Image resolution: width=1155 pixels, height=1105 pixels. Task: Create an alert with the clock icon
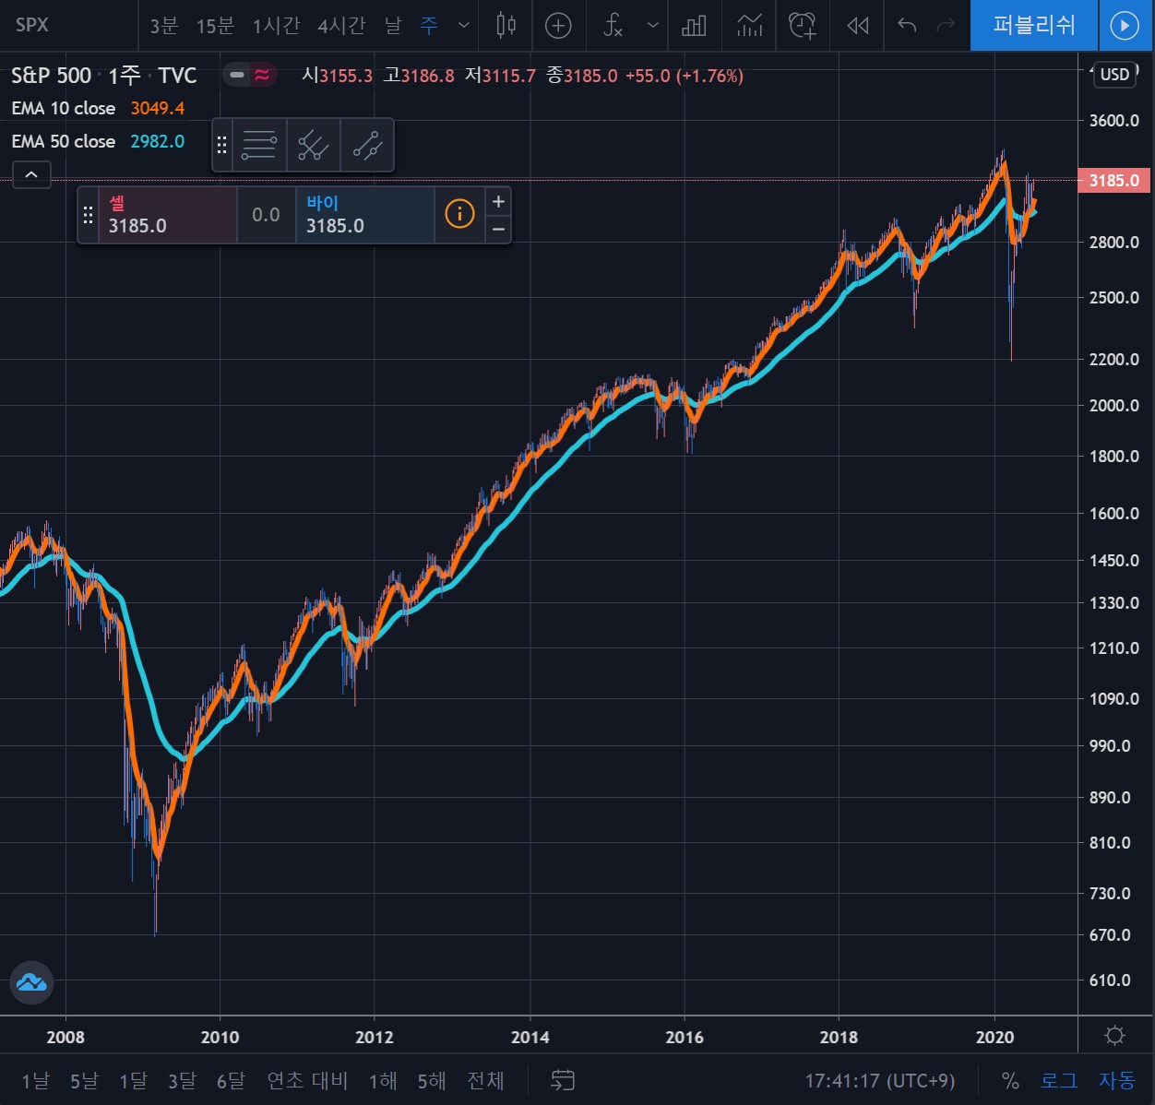803,25
